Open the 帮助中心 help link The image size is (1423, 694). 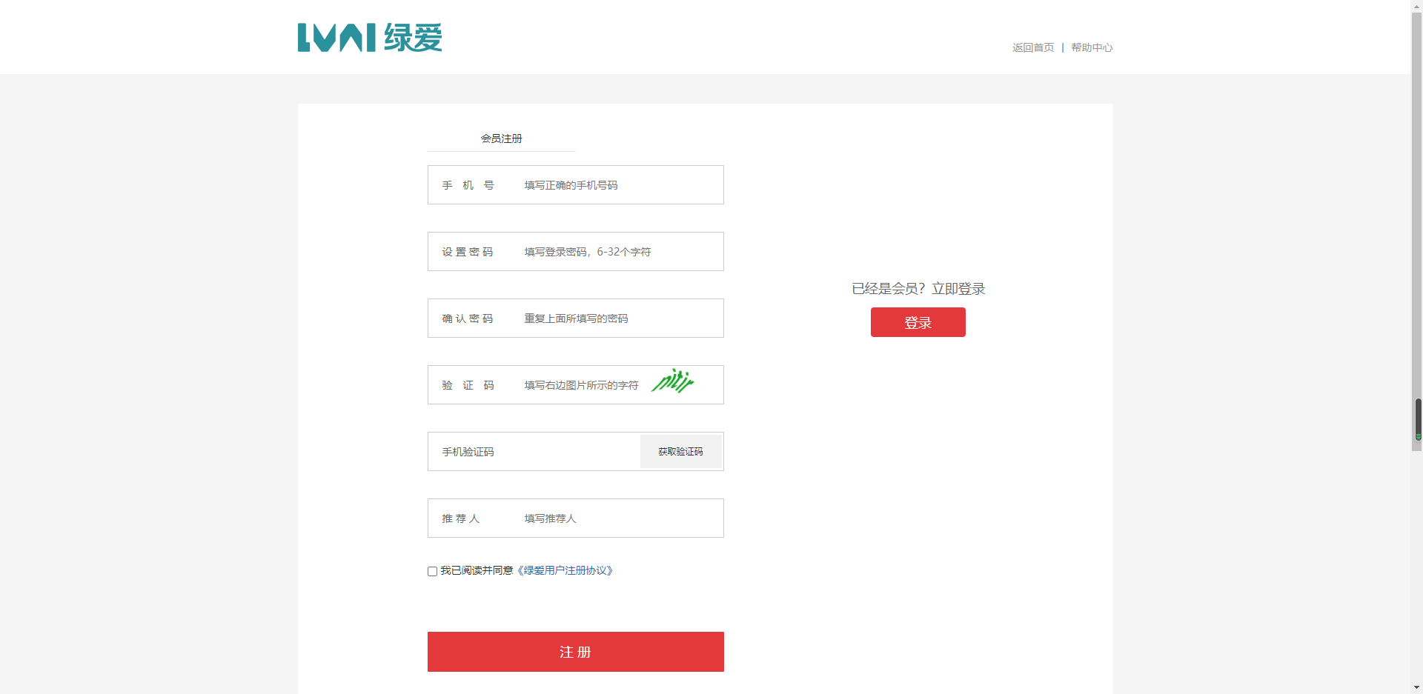coord(1091,47)
